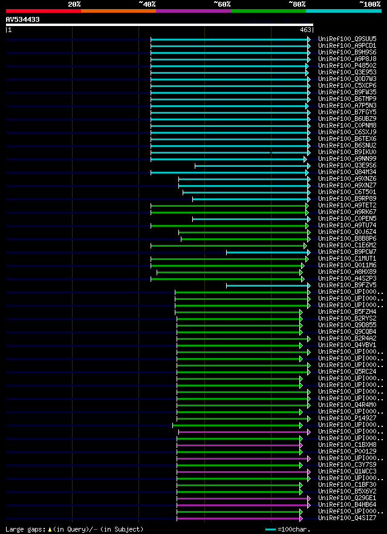The height and width of the screenshot is (534, 387).
Task: Click the UniRef100_C0PEN5 label
Action: (347, 219)
